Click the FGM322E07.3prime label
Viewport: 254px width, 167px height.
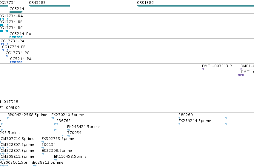(17, 151)
